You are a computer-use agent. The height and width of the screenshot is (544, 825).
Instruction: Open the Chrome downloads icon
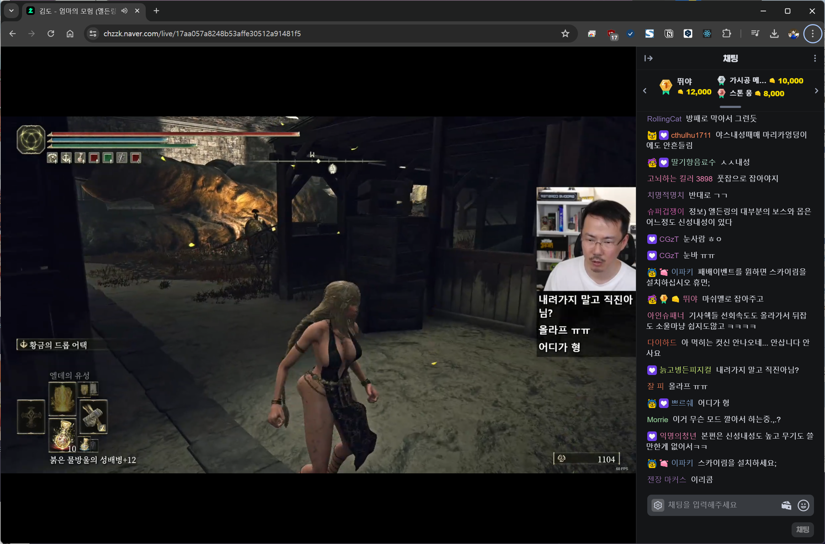tap(774, 33)
